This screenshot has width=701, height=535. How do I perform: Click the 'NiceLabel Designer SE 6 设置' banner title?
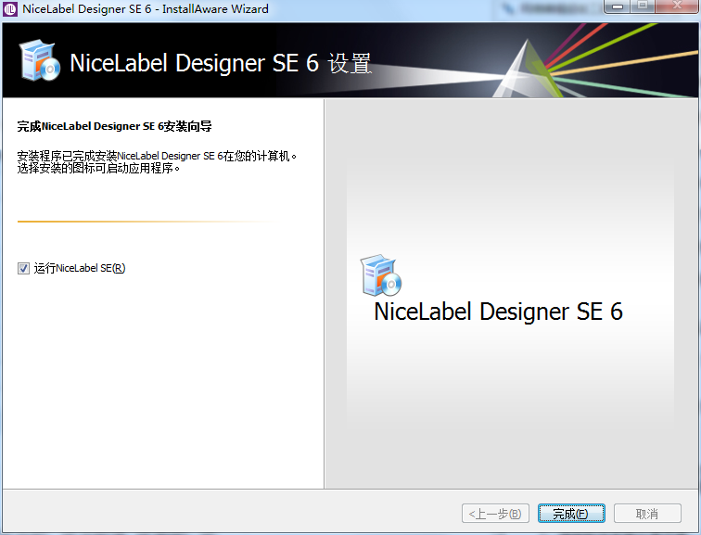click(221, 63)
